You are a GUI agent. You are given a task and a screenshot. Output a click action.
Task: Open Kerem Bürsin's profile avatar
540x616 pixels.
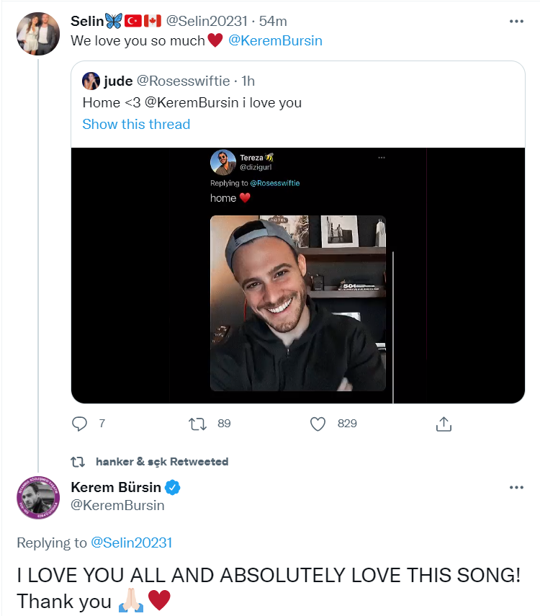click(37, 498)
